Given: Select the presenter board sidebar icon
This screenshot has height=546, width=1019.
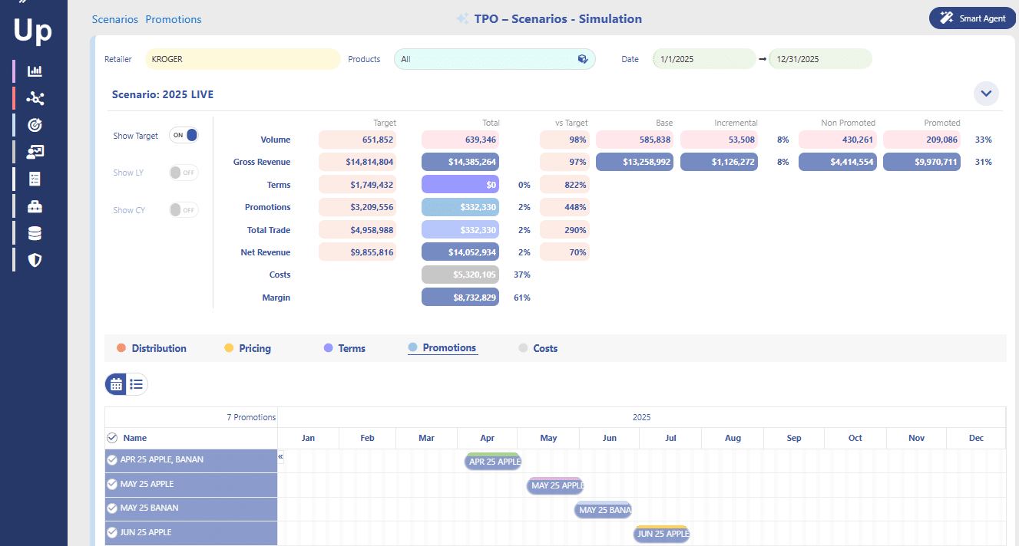Looking at the screenshot, I should (35, 152).
